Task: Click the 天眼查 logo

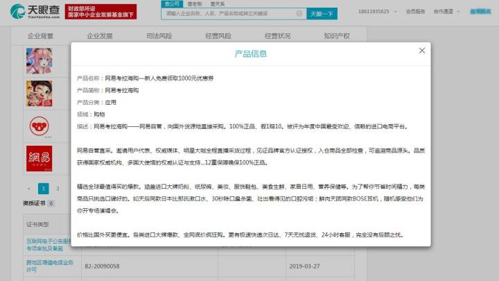Action: pyautogui.click(x=35, y=12)
